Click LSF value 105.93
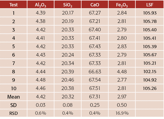Screen dimensions: 164x119 (149, 13)
